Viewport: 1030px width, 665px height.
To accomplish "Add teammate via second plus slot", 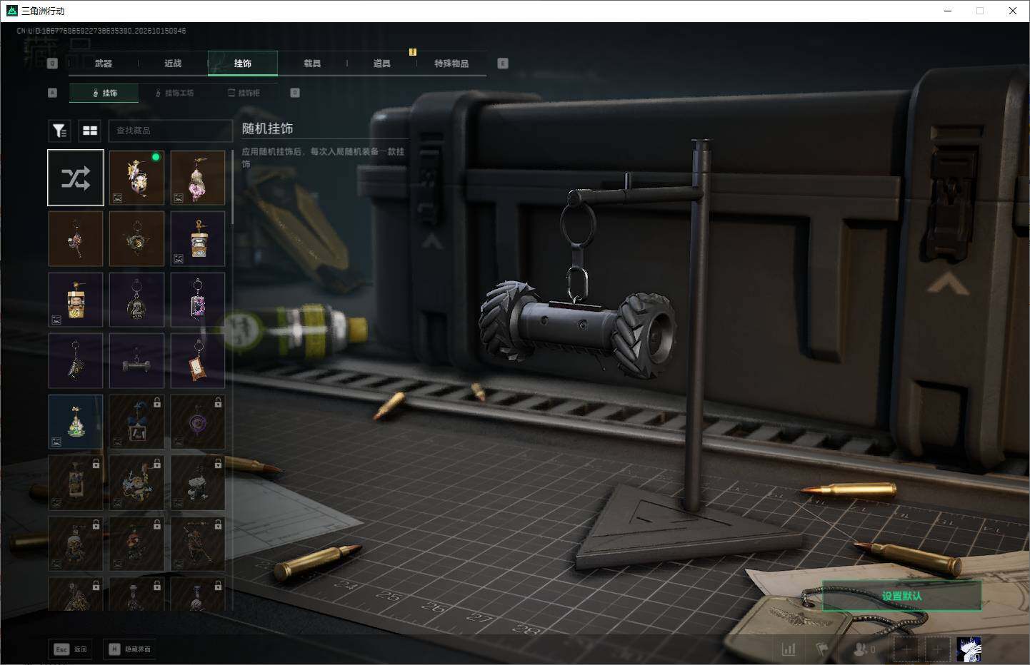I will pos(937,649).
